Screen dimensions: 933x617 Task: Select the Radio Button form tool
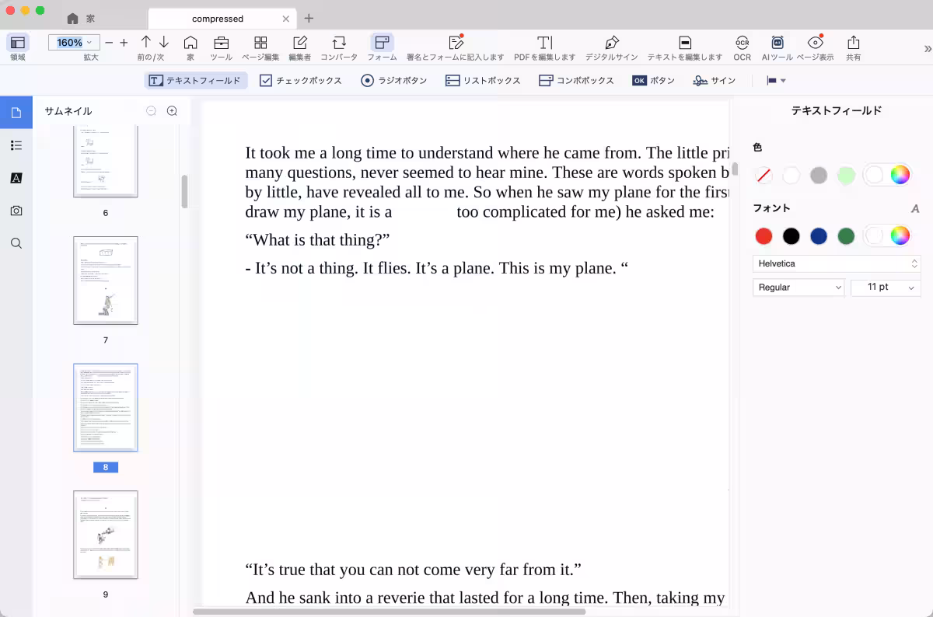tap(393, 81)
